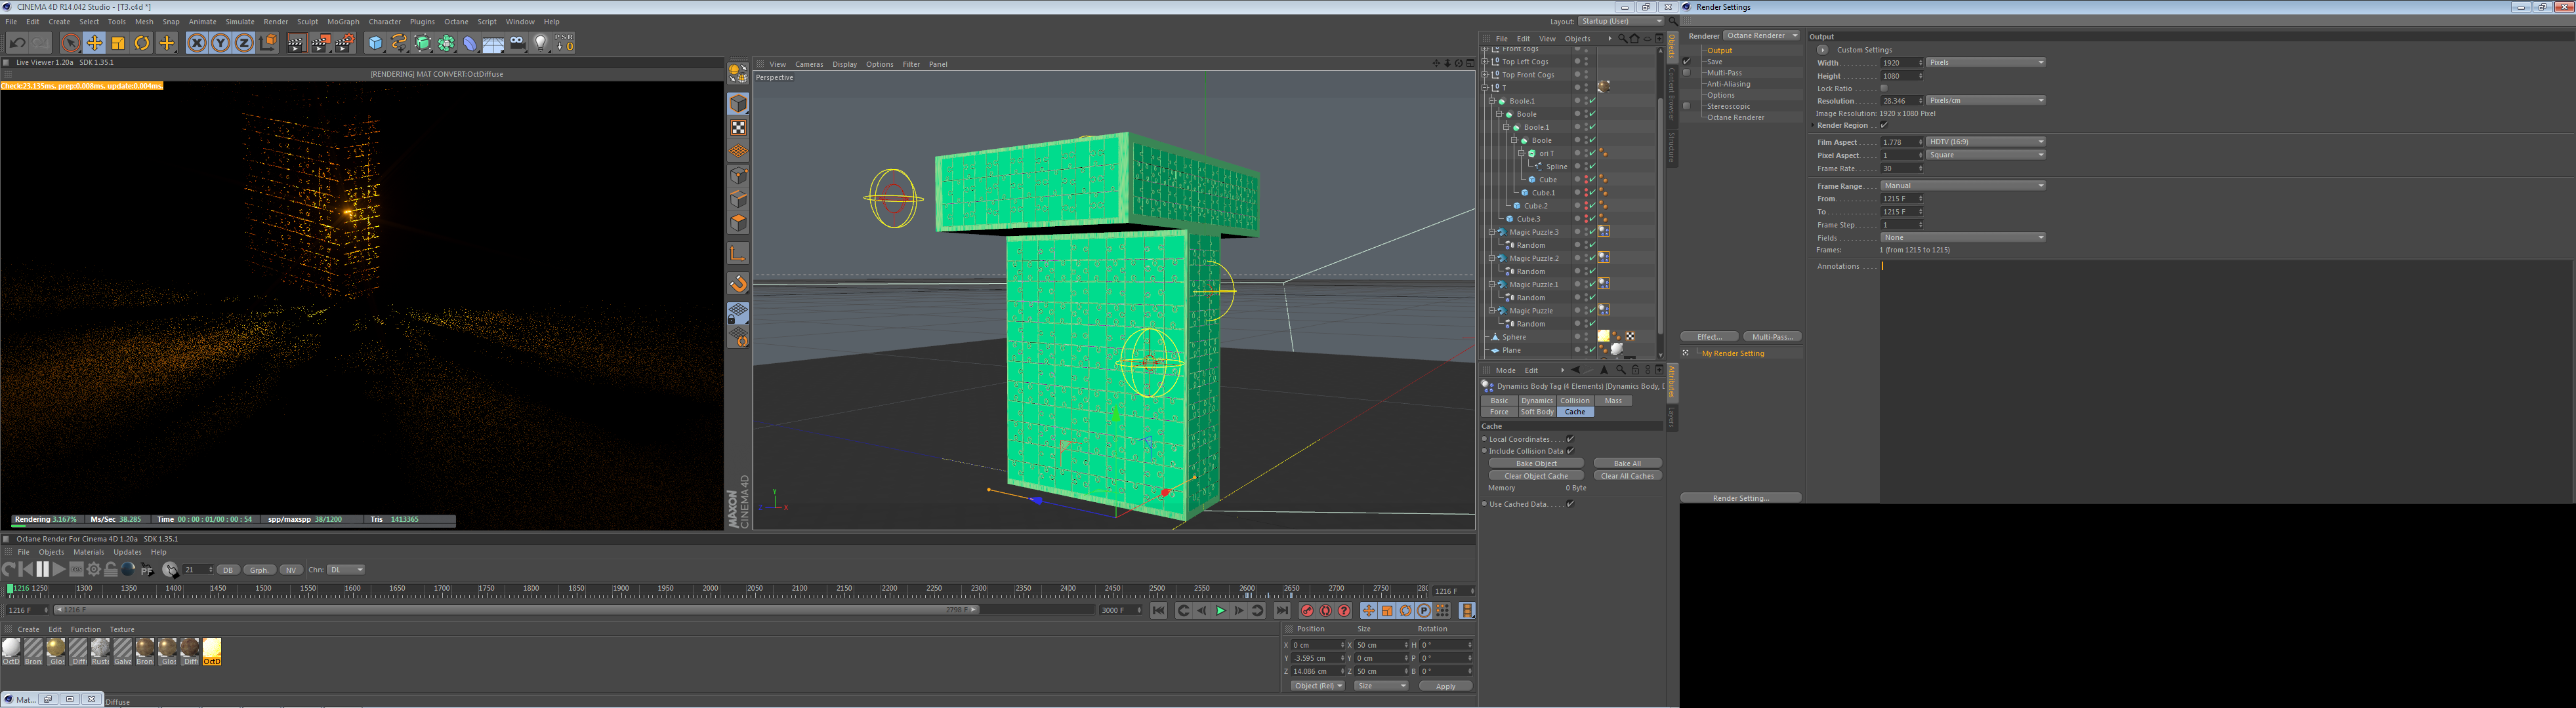Select the highlighted OctD material thumbnail

[x=212, y=651]
